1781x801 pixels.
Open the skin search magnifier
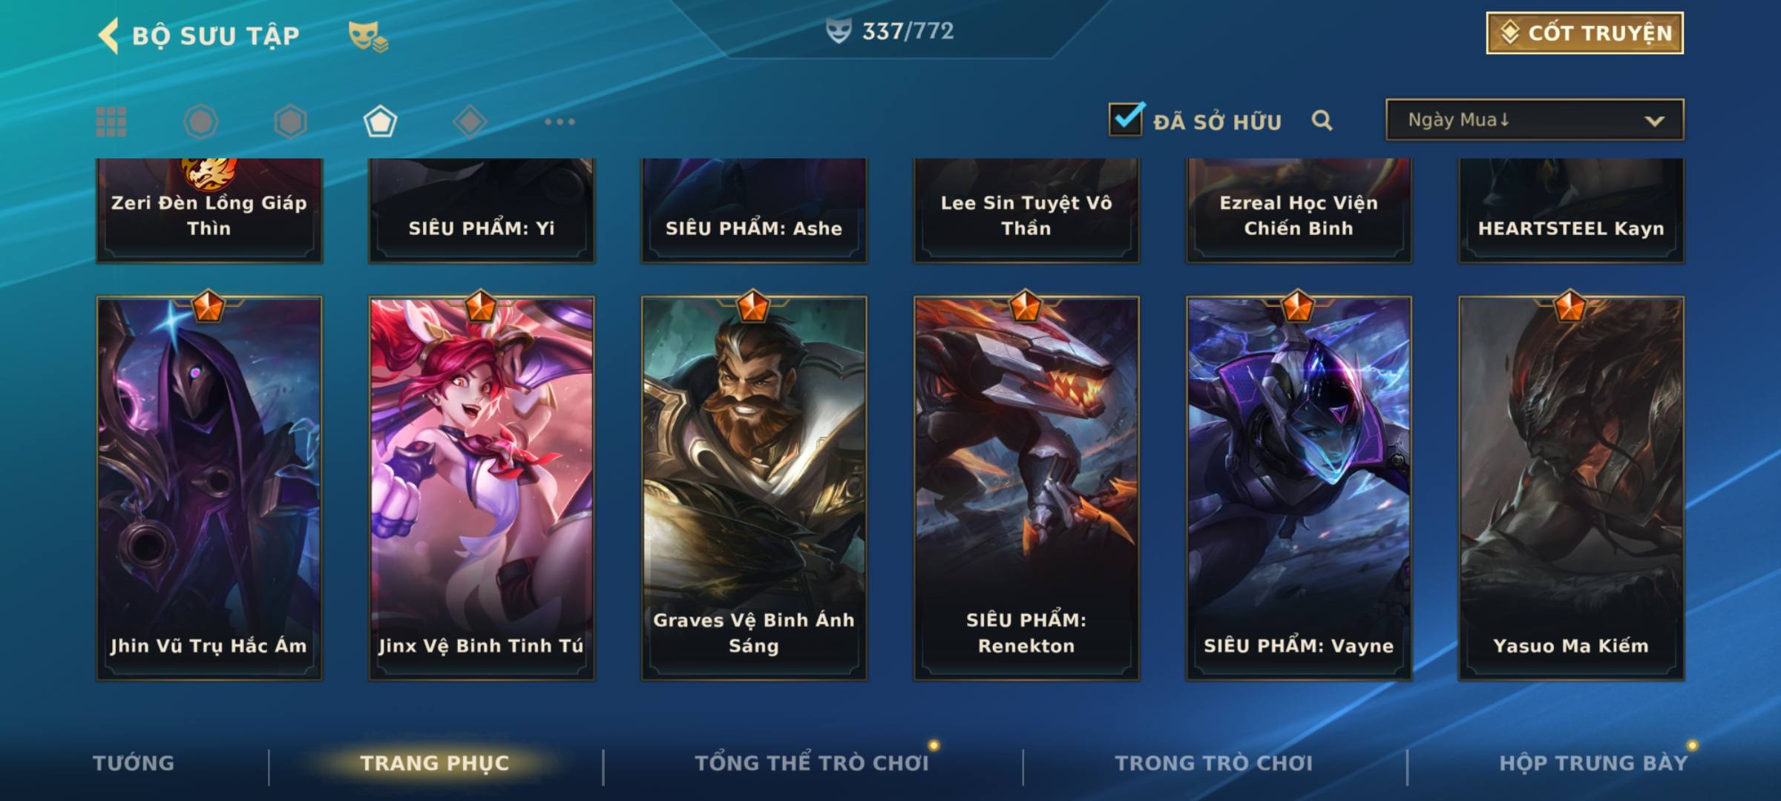point(1322,120)
